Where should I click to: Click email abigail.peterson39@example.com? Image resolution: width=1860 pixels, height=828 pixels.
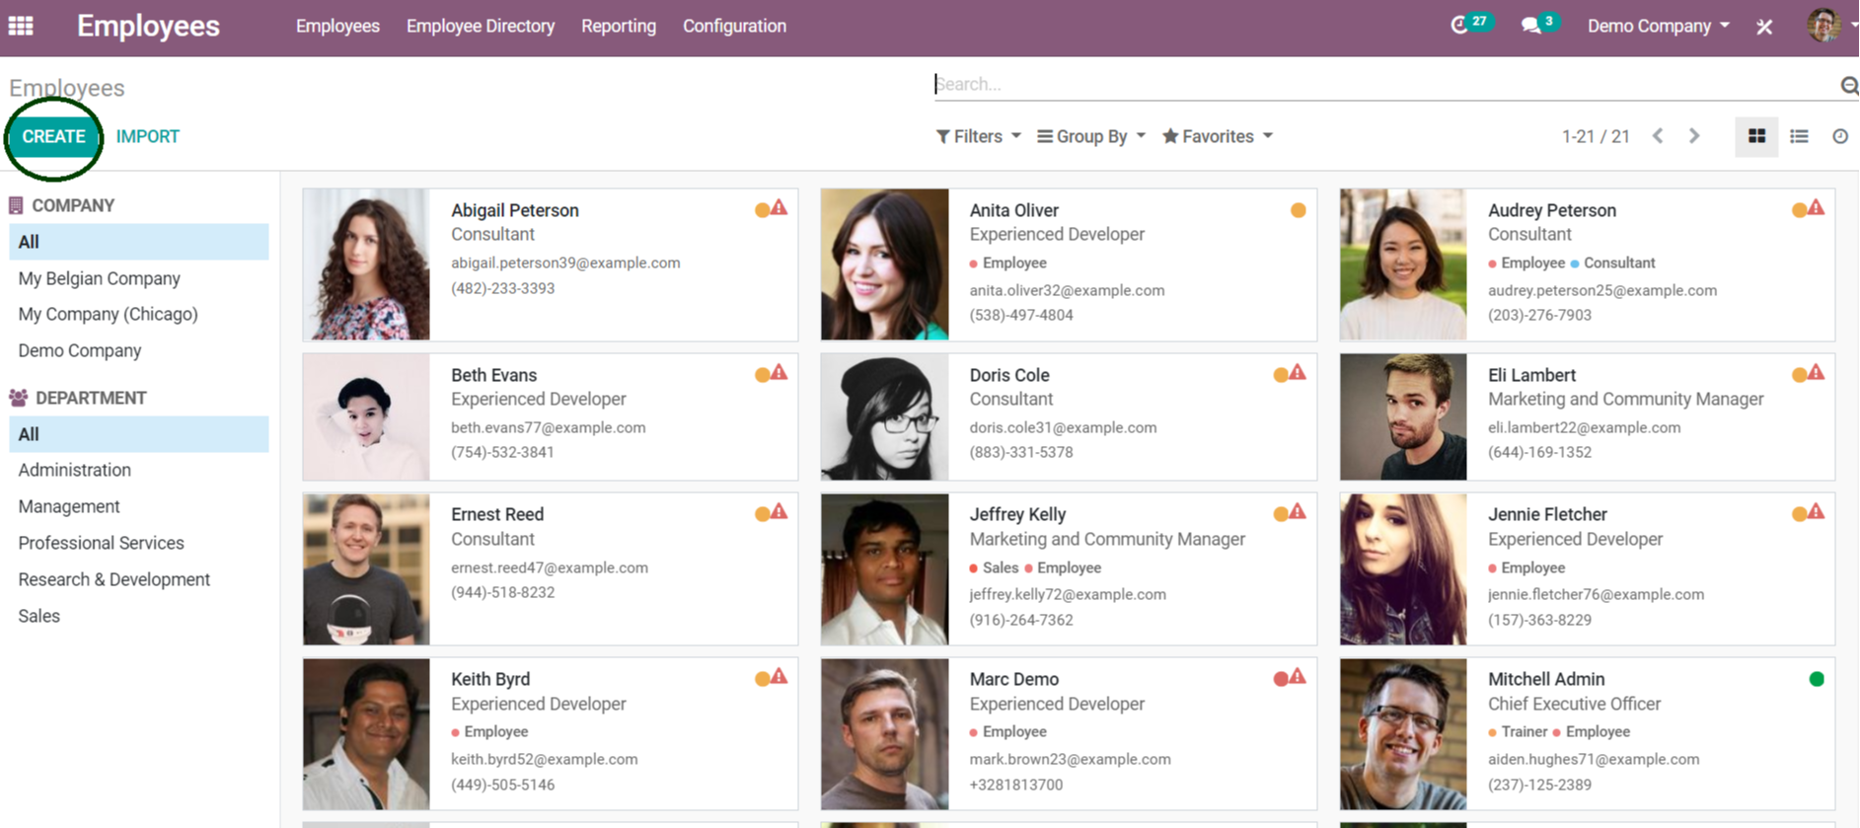pos(565,263)
